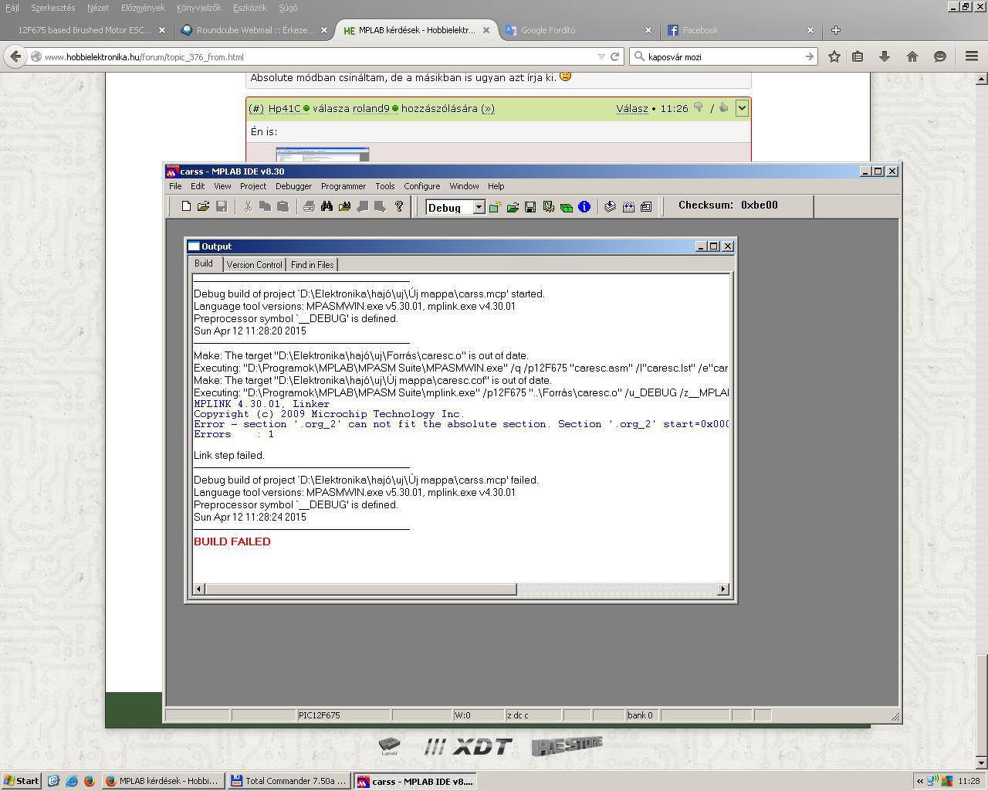988x791 pixels.
Task: Open Firefox Könyvjelzők menu
Action: tap(198, 8)
